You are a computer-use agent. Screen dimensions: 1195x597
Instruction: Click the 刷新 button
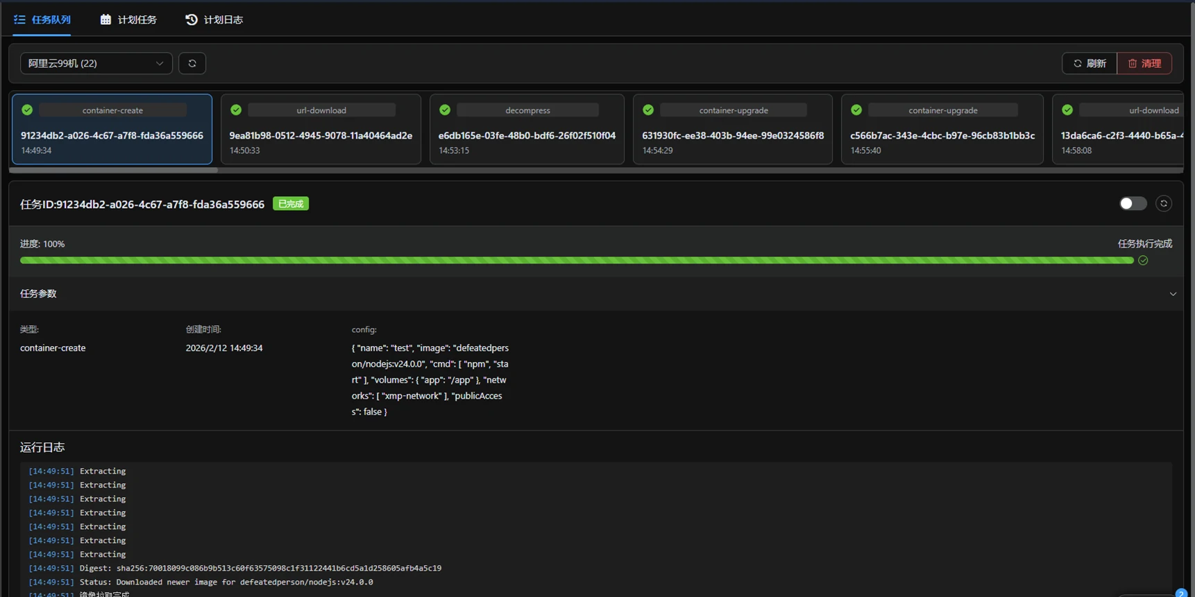click(x=1089, y=63)
